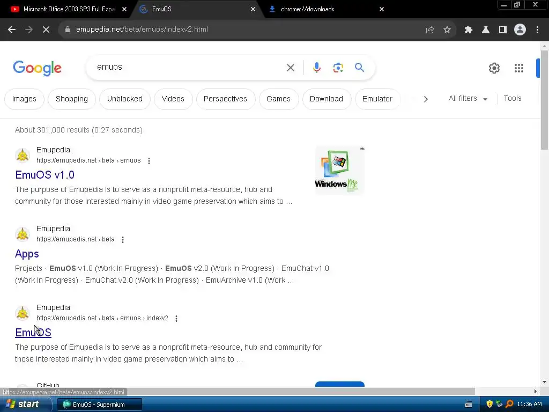Open the EmuOS v1.0 result link
This screenshot has width=549, height=412.
45,175
